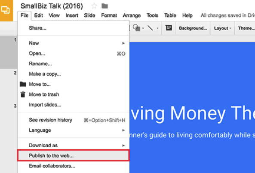The height and width of the screenshot is (173, 255).
Task: Click the trash can icon in menu
Action: pos(23,94)
